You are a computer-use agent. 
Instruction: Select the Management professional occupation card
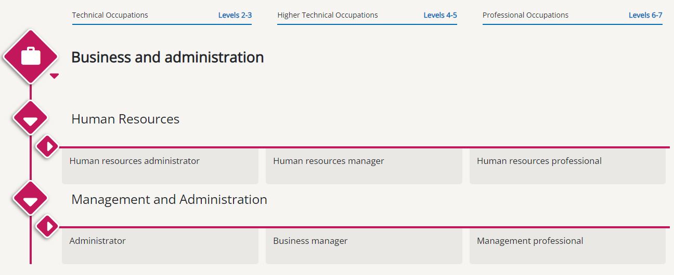pos(567,246)
